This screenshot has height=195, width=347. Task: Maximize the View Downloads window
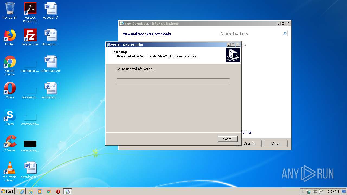(x=283, y=24)
